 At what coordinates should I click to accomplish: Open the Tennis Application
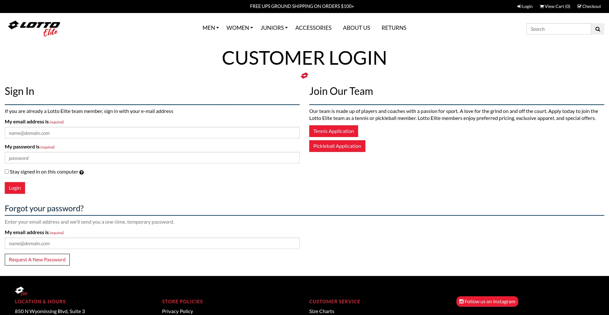(334, 131)
